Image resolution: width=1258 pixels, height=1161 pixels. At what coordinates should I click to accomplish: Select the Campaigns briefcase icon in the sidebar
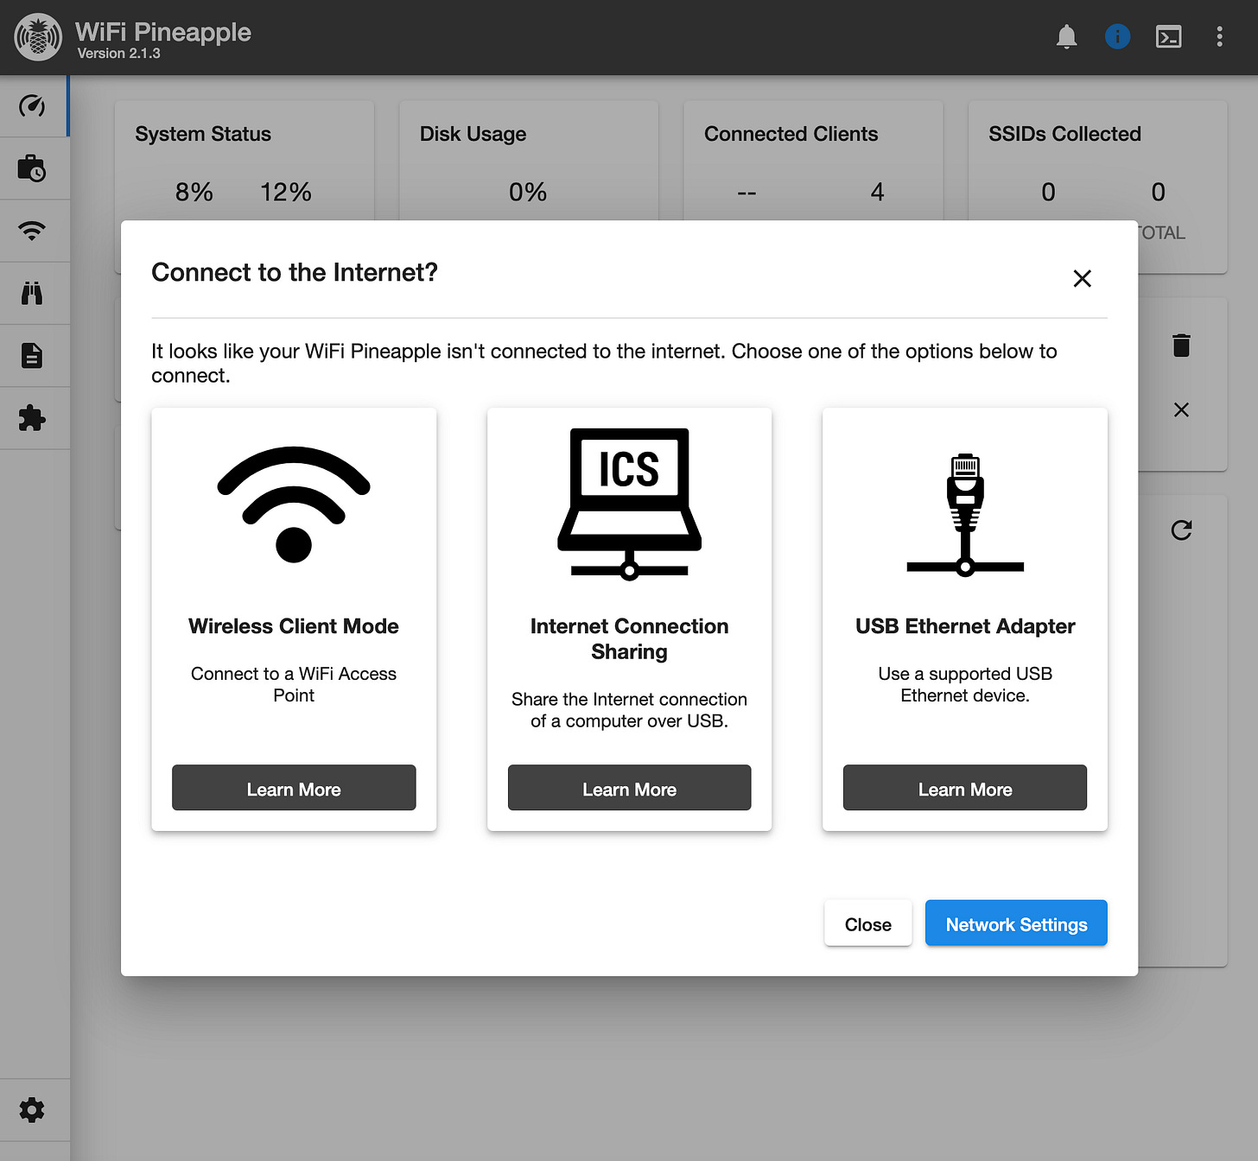click(x=33, y=168)
